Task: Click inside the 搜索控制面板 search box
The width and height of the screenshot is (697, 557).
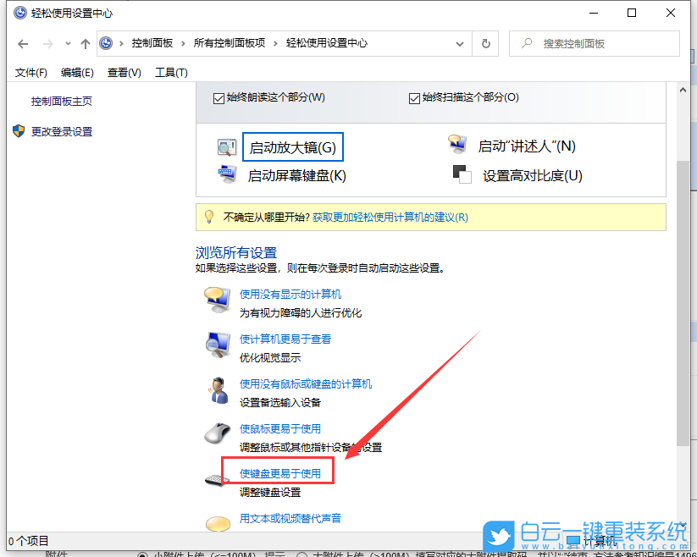Action: (x=601, y=43)
